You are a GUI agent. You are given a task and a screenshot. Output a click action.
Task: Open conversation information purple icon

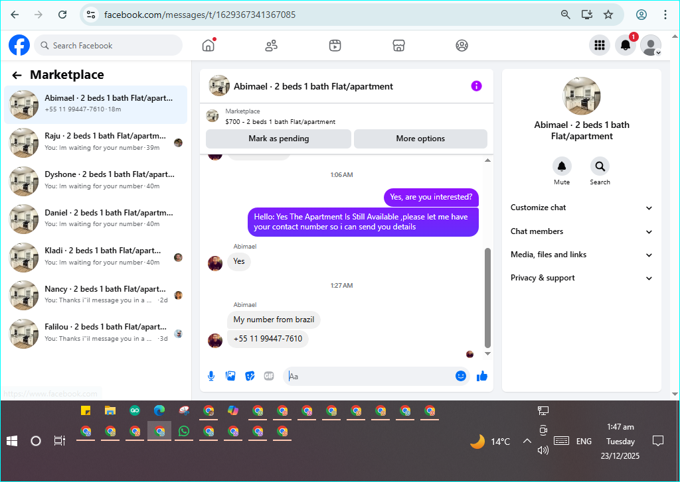pos(476,86)
